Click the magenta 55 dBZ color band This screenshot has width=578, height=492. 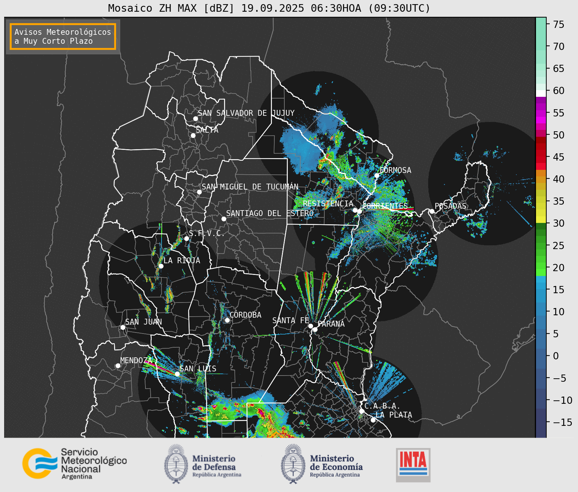(541, 113)
